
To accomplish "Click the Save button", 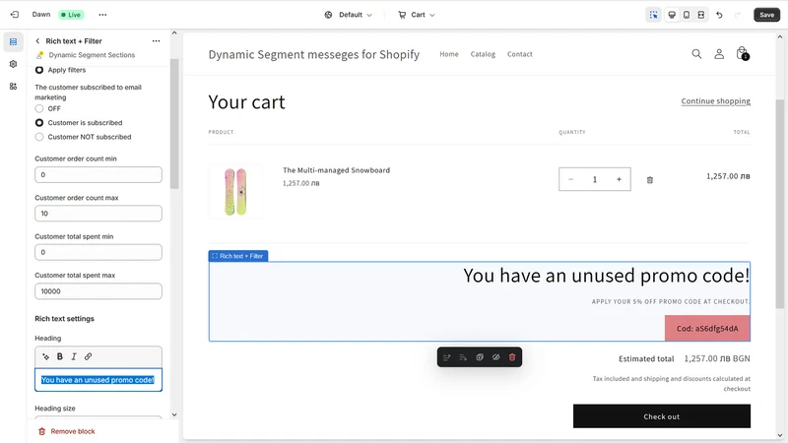I will click(766, 15).
